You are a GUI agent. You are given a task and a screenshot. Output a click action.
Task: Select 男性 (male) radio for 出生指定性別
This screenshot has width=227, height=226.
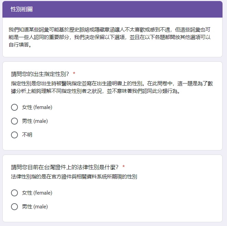point(14,121)
